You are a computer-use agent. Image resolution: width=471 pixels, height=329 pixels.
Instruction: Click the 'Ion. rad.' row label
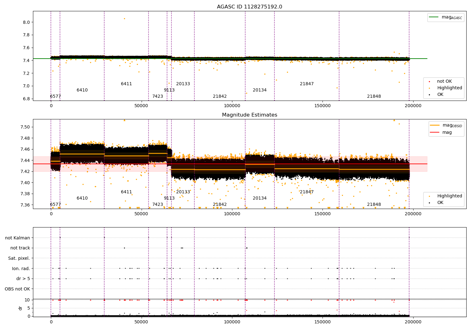(x=21, y=269)
